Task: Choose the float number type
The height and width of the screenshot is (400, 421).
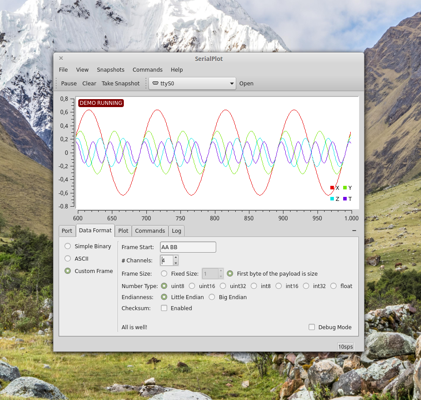Action: (333, 286)
